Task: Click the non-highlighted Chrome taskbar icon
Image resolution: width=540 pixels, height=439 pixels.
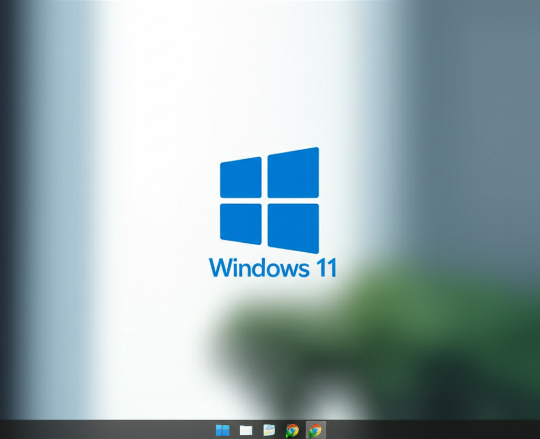Action: (x=292, y=430)
